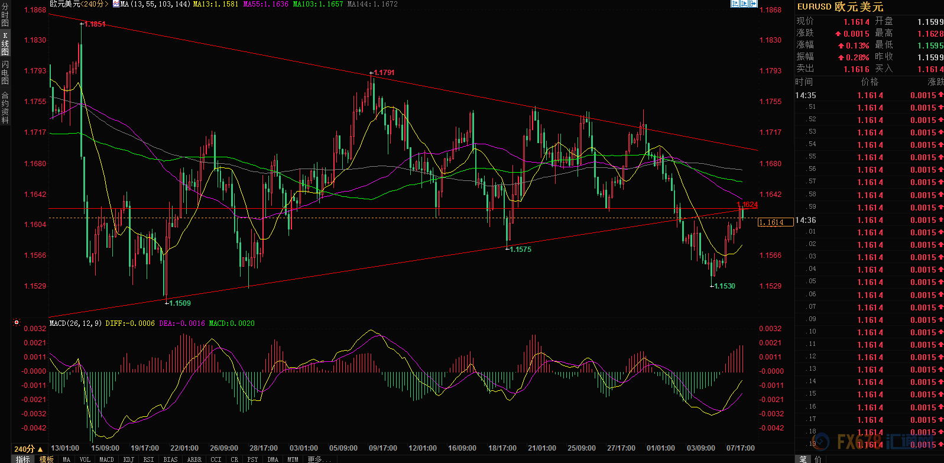
Task: Click the 最高 1.1628 value
Action: coord(930,34)
